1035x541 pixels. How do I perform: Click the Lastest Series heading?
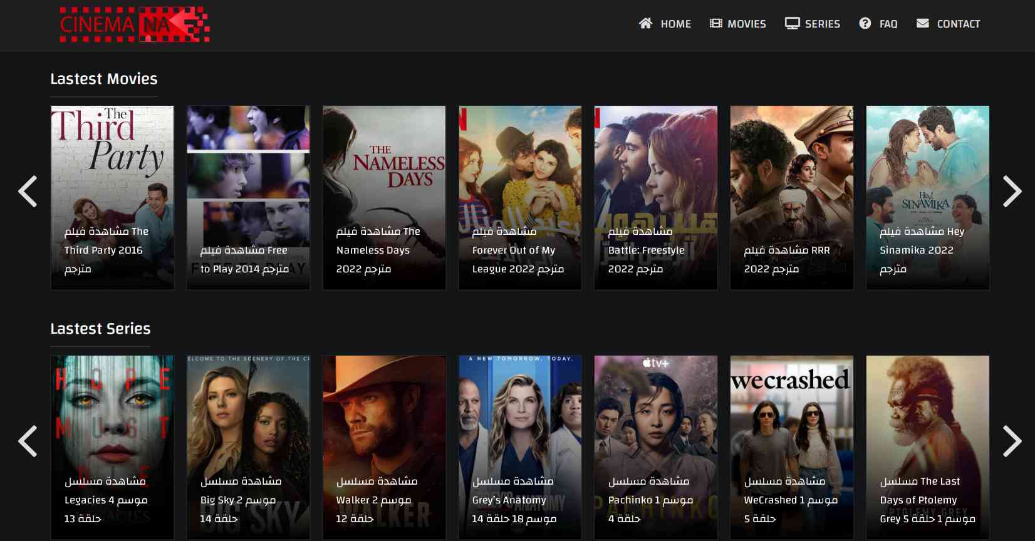tap(100, 329)
